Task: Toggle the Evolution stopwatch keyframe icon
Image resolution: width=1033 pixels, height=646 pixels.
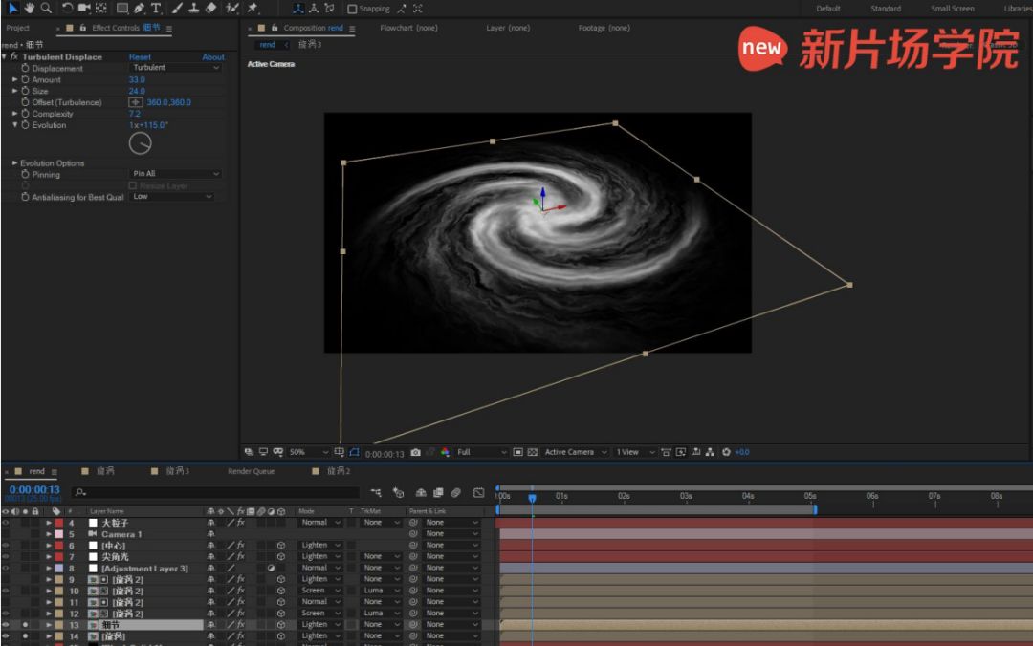Action: click(x=25, y=125)
